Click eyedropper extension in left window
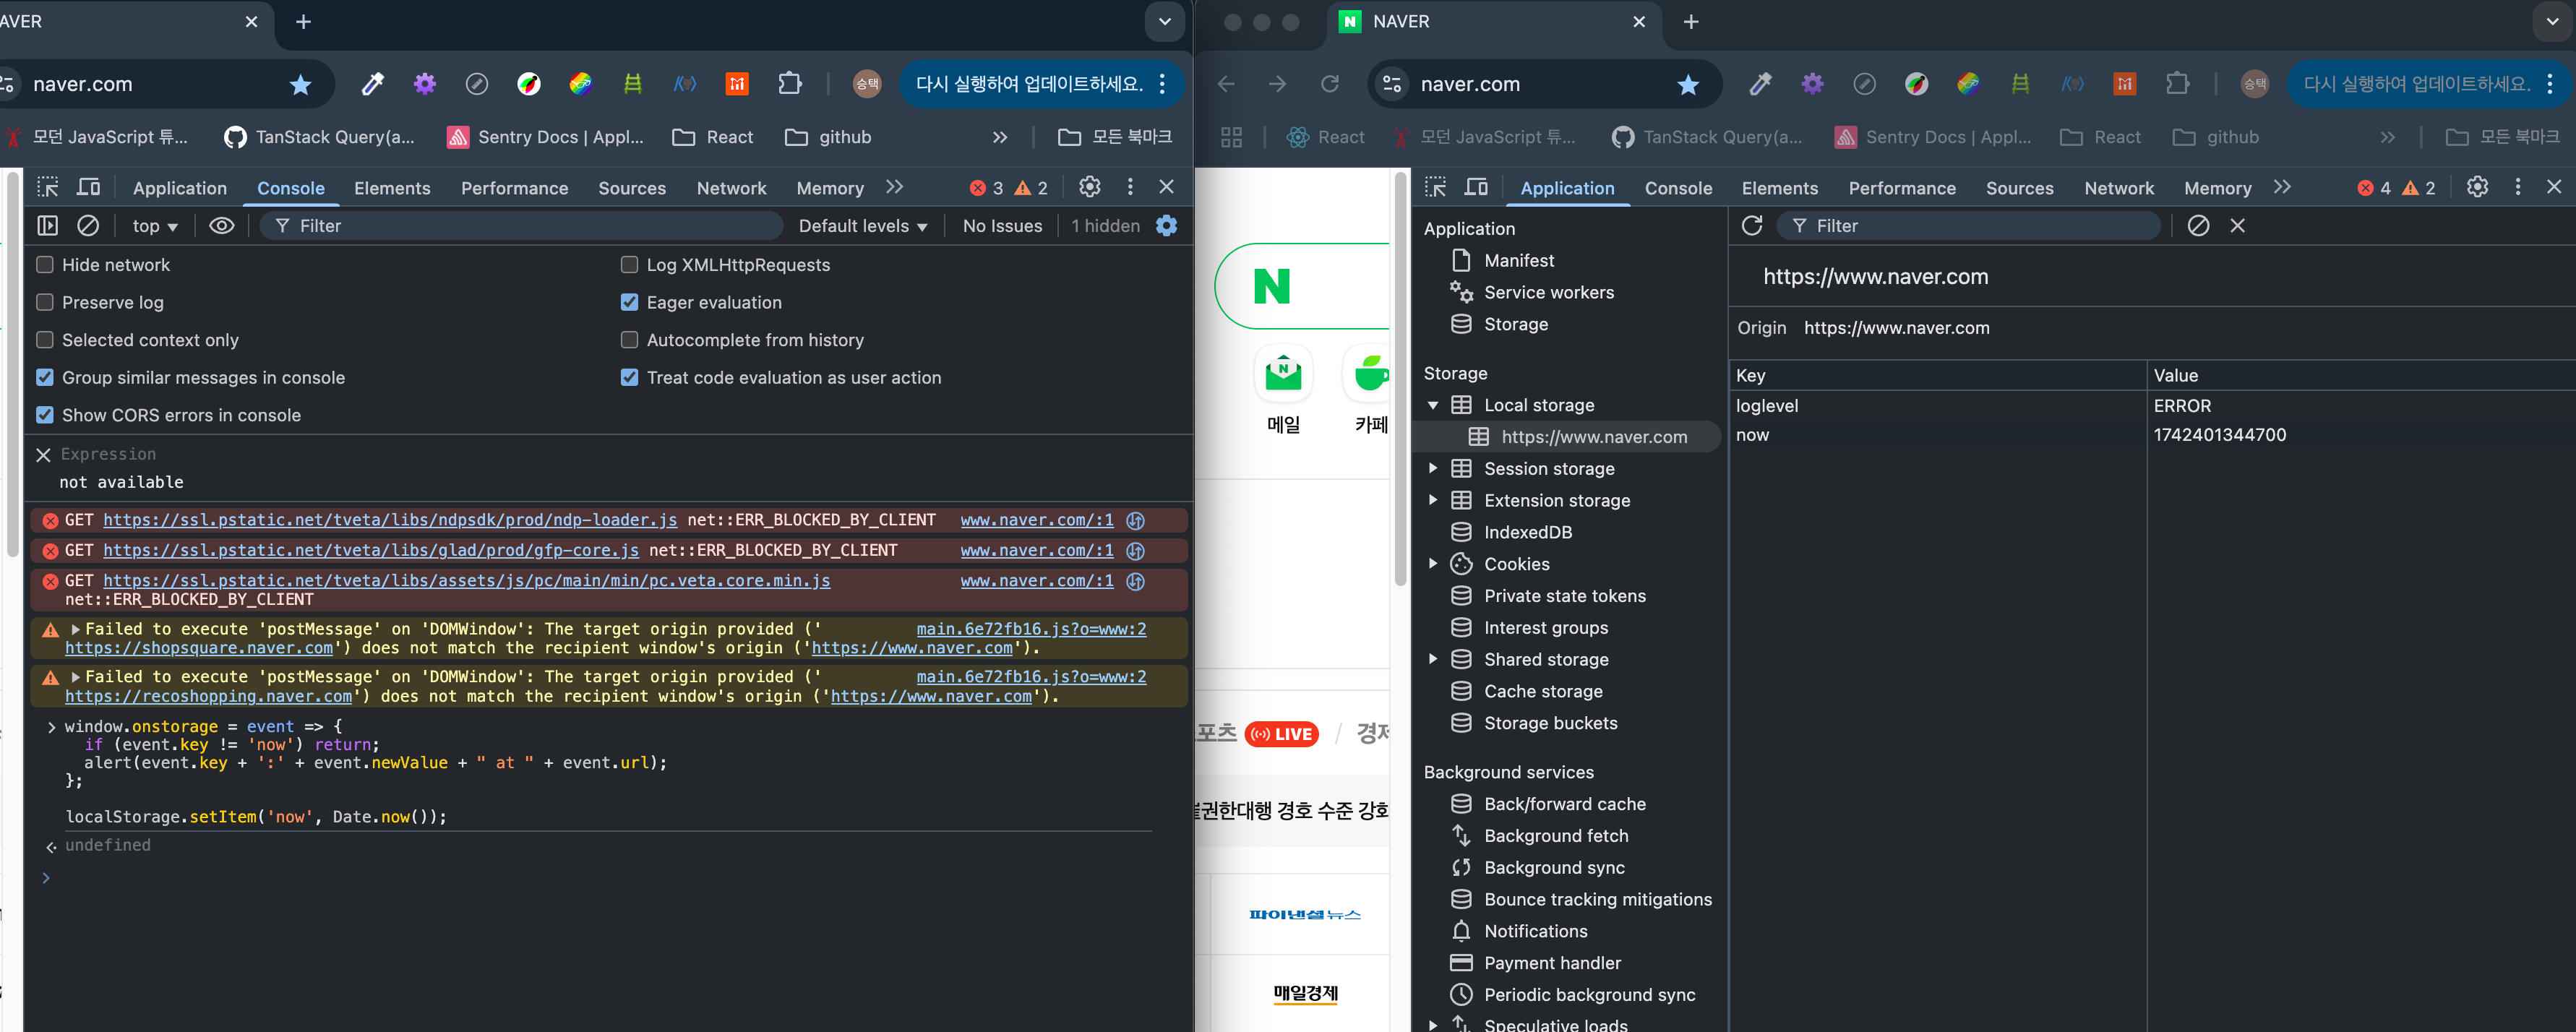This screenshot has height=1032, width=2576. tap(372, 84)
